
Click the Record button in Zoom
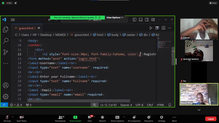click(102, 119)
